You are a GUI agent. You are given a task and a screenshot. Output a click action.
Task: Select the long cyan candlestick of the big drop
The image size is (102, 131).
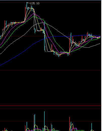pyautogui.click(x=44, y=36)
